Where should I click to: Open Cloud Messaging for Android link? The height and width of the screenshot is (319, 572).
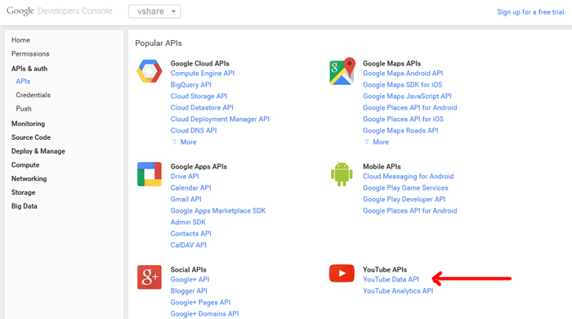point(409,177)
